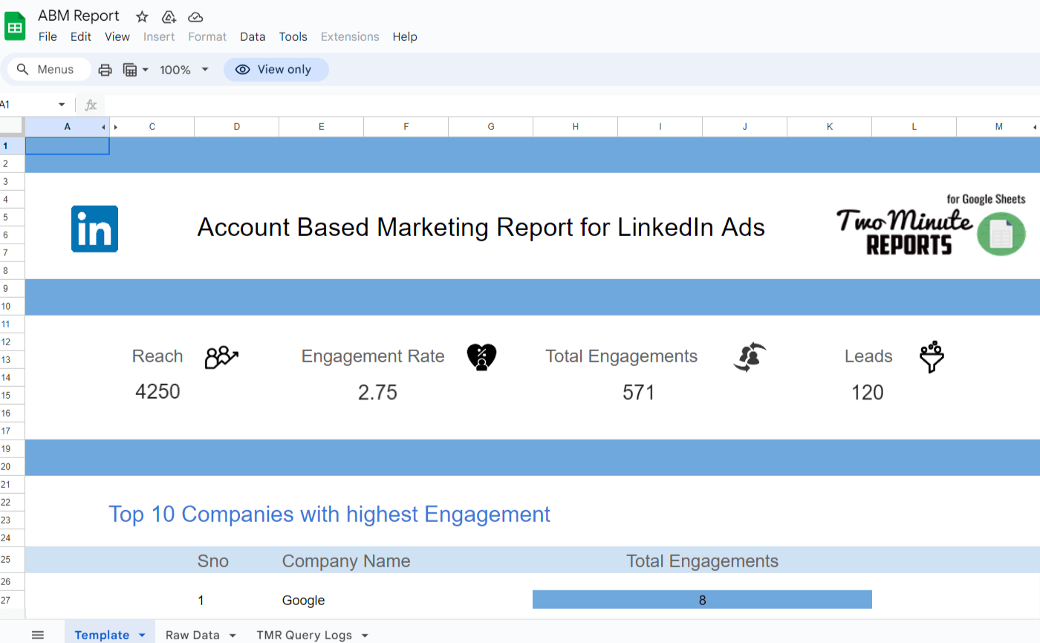Click the Sno column heading

pos(213,561)
